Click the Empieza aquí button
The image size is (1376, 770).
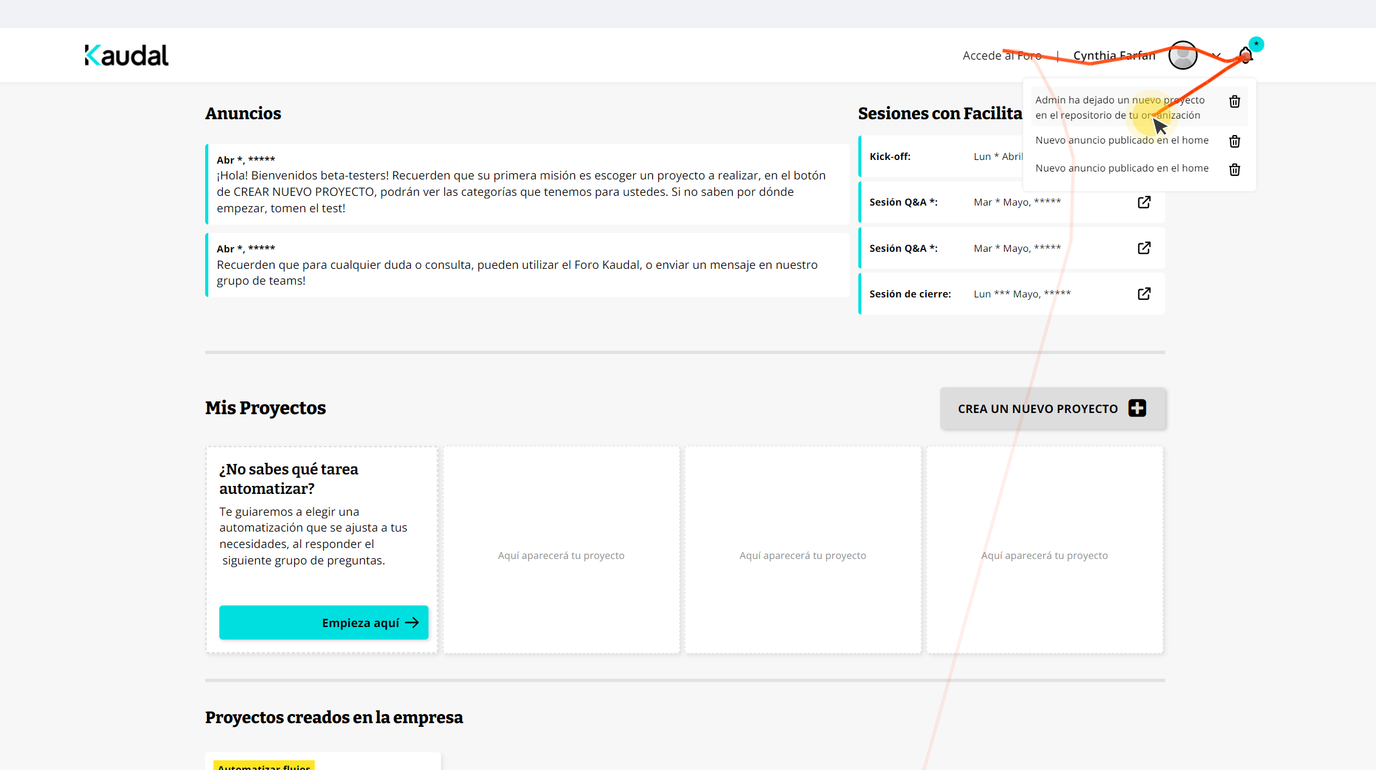323,622
